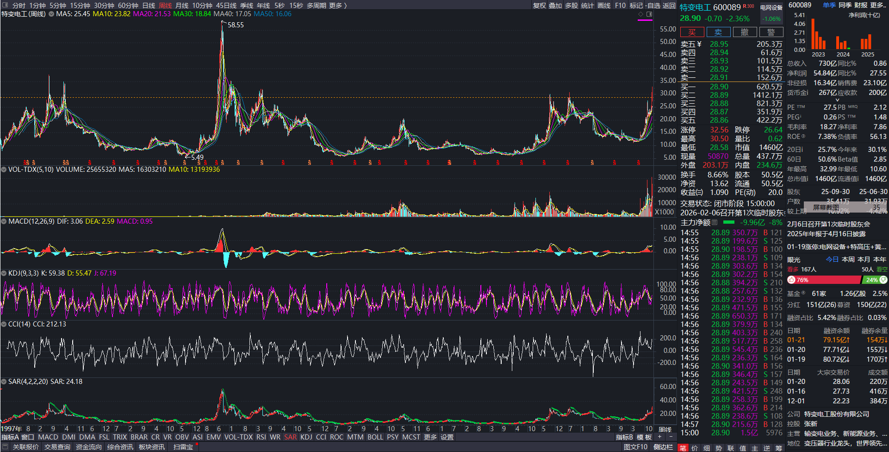The width and height of the screenshot is (889, 452).
Task: Click the diamond icon above the price chart
Action: coord(641,14)
